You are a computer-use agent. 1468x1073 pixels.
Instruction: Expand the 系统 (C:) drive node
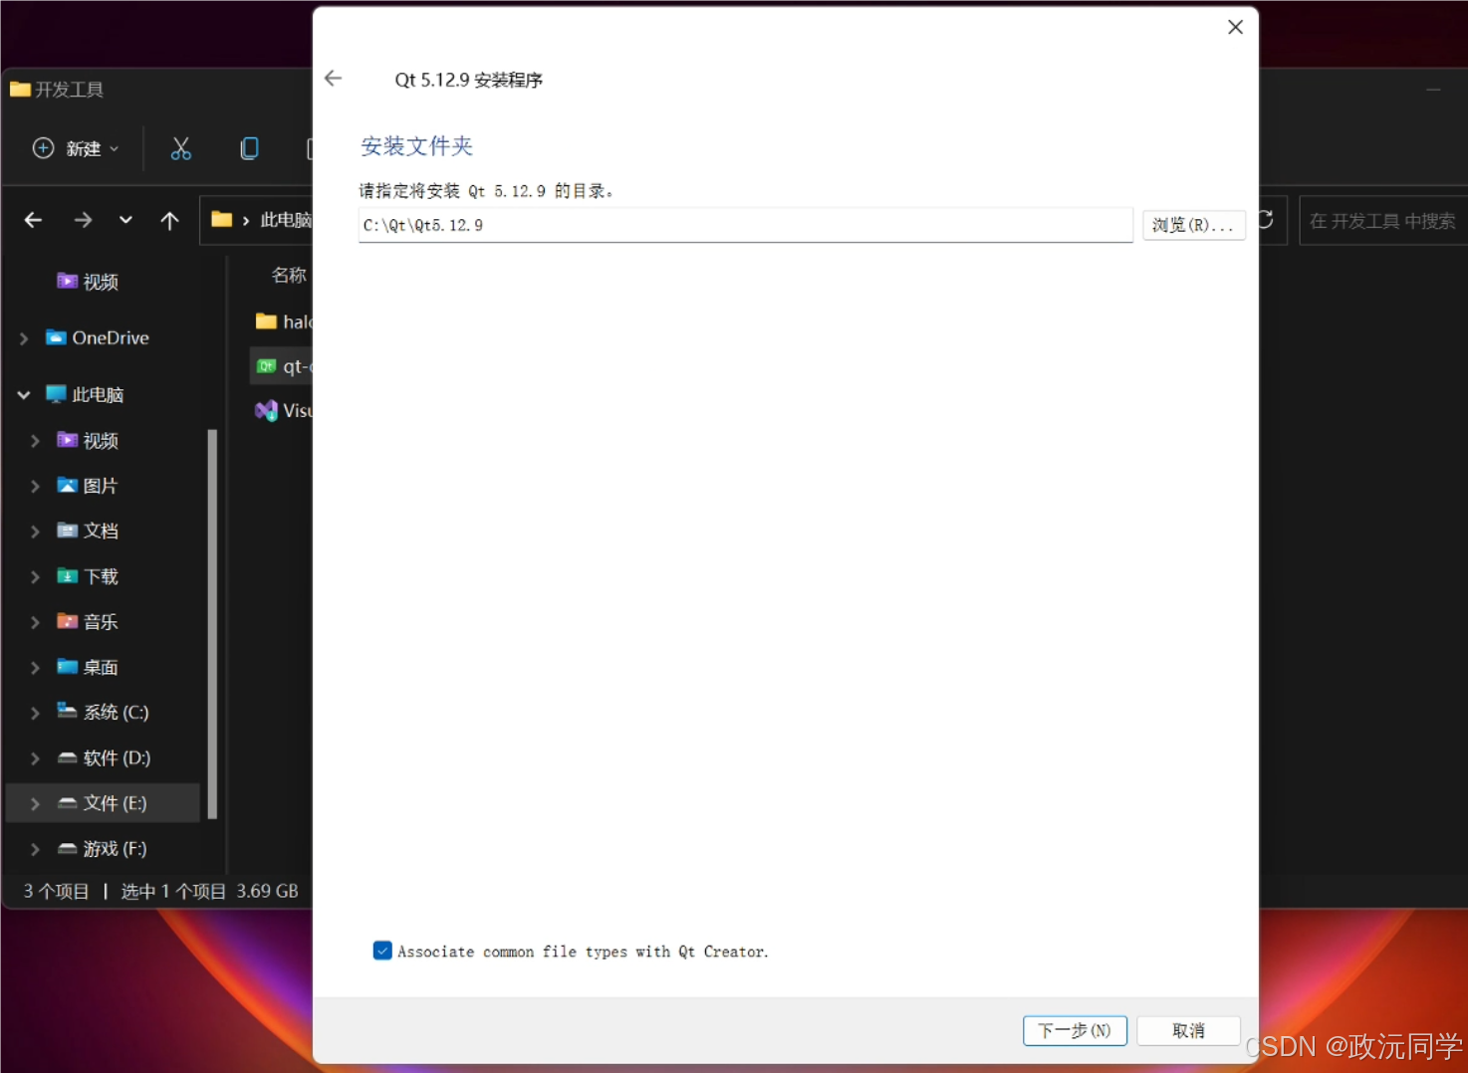pos(35,713)
